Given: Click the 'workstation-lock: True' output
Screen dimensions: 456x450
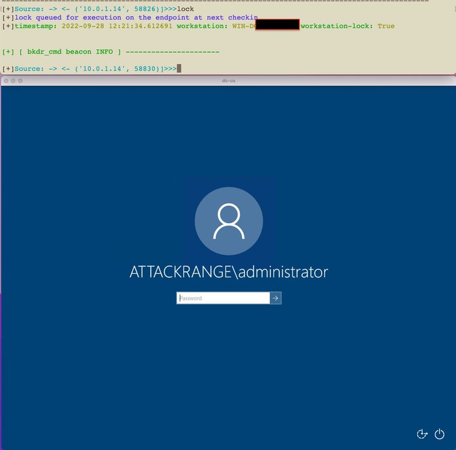Looking at the screenshot, I should point(347,26).
